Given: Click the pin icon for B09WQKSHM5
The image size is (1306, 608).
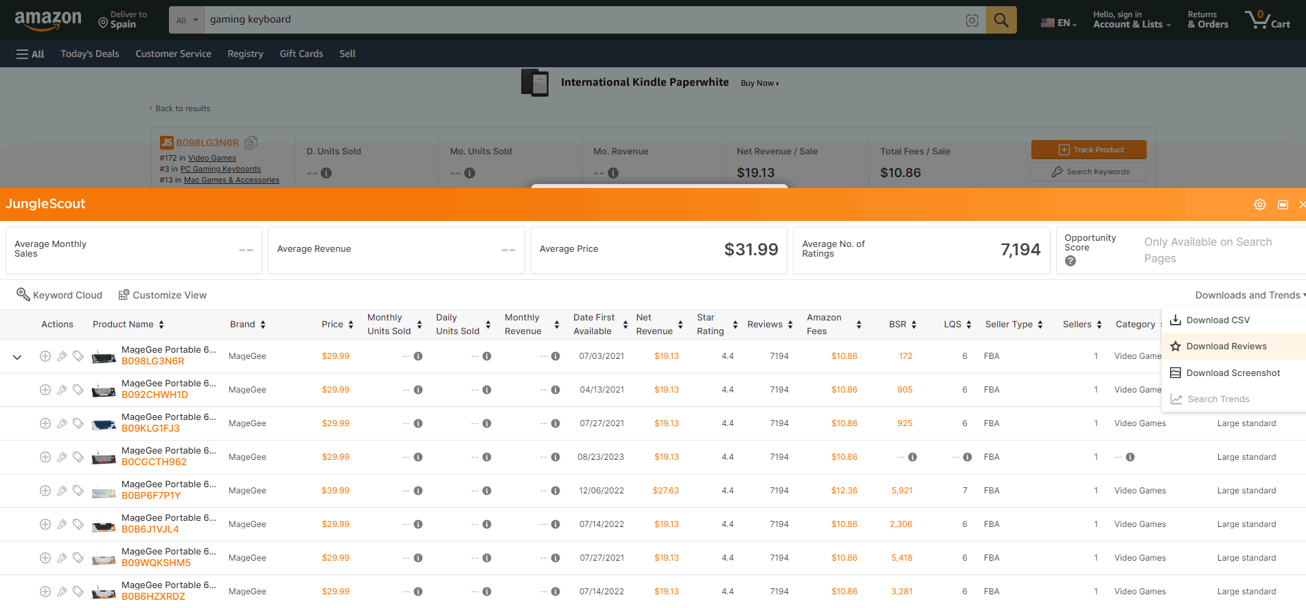Looking at the screenshot, I should point(62,558).
